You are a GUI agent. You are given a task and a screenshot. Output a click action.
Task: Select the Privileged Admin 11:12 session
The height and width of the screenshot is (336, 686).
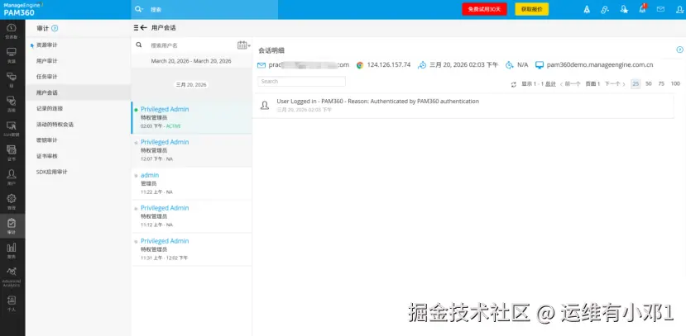[192, 216]
